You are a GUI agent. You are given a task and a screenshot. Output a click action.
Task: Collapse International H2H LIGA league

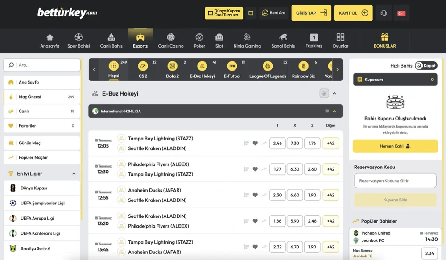click(334, 111)
